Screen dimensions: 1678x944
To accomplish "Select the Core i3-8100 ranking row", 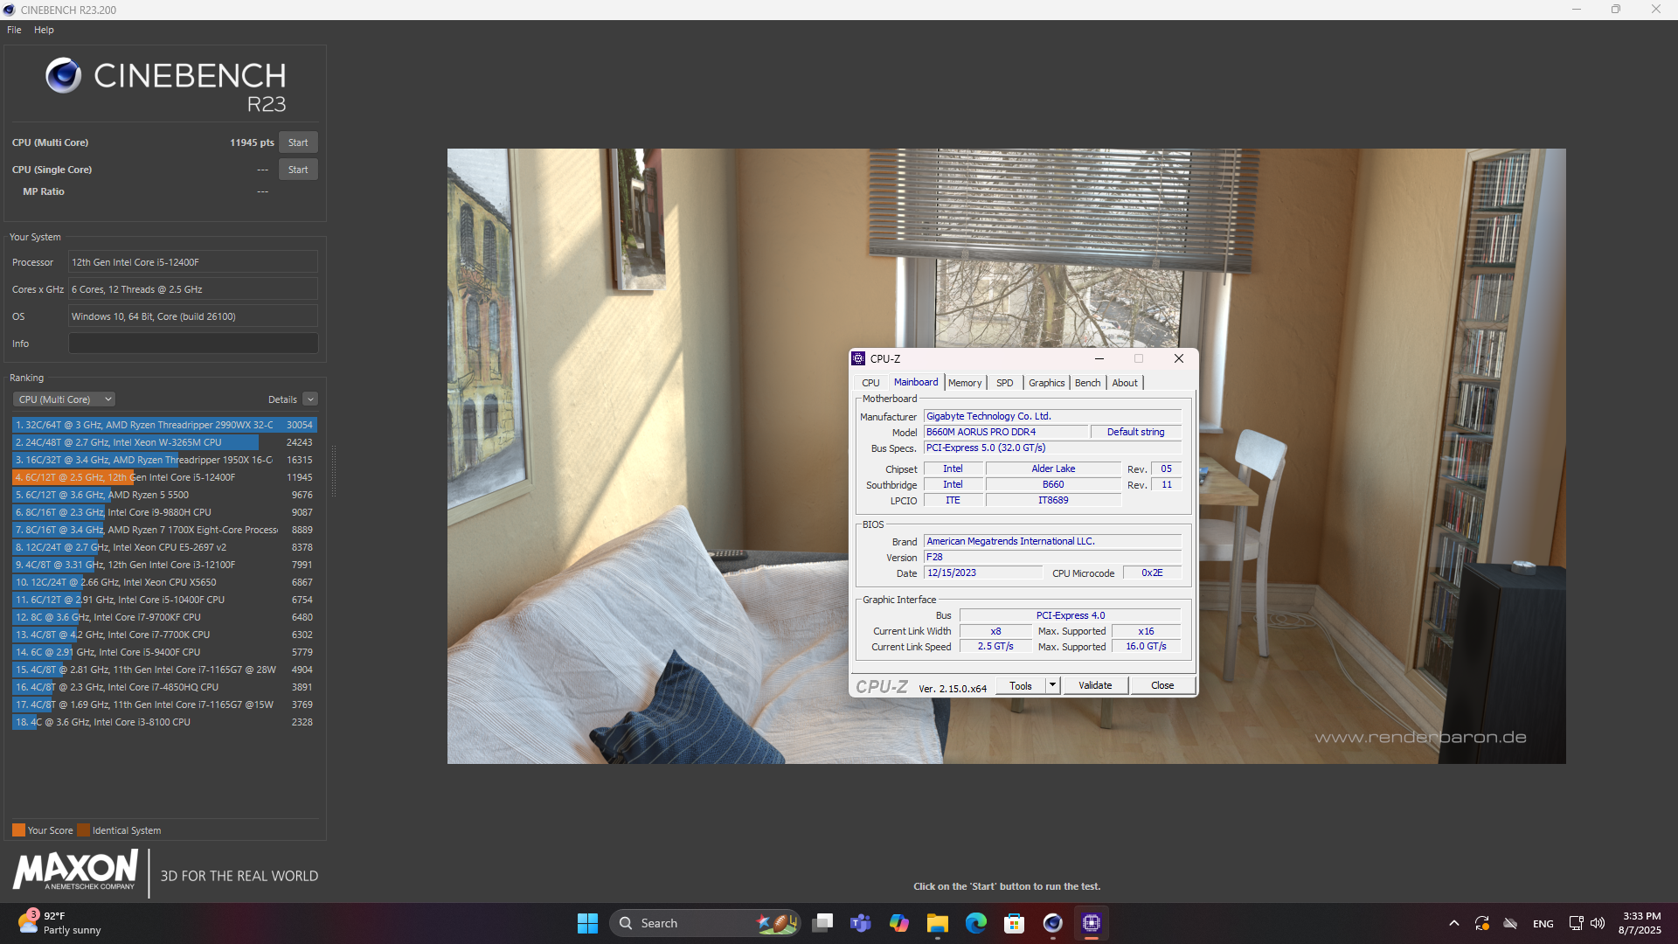I will (164, 722).
